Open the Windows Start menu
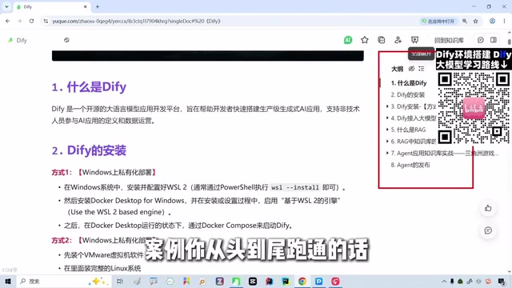This screenshot has width=512, height=288. pos(8,281)
